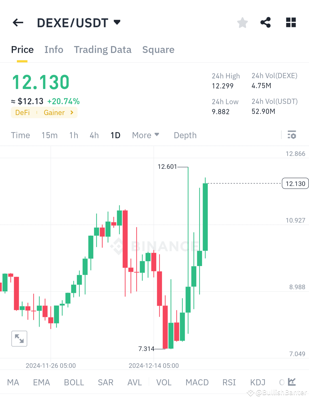Open chart display settings icon beside Depth

292,135
